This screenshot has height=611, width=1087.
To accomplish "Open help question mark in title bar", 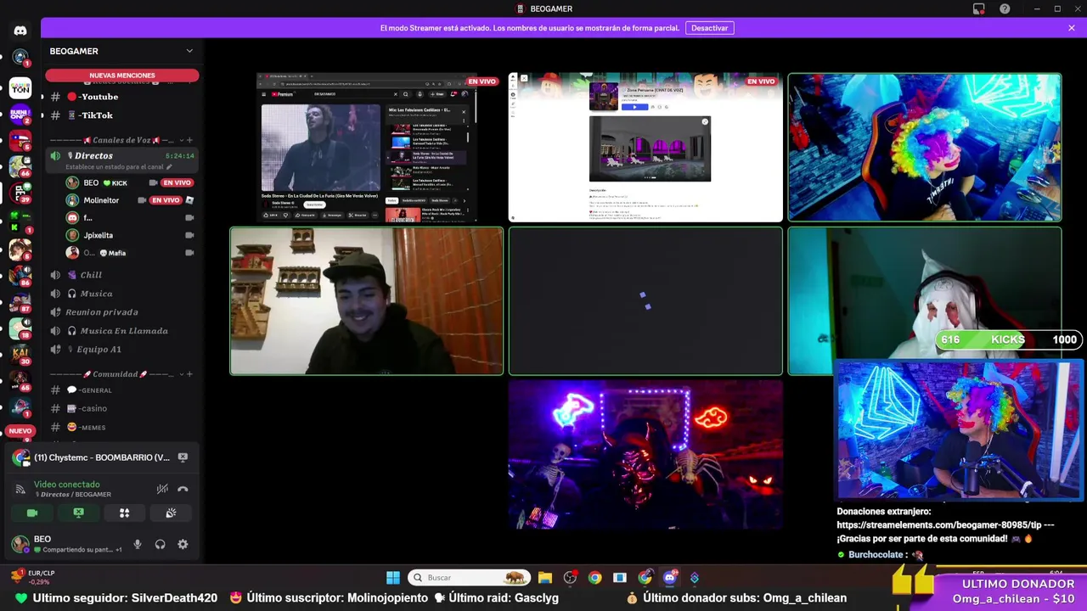I will tap(1005, 8).
